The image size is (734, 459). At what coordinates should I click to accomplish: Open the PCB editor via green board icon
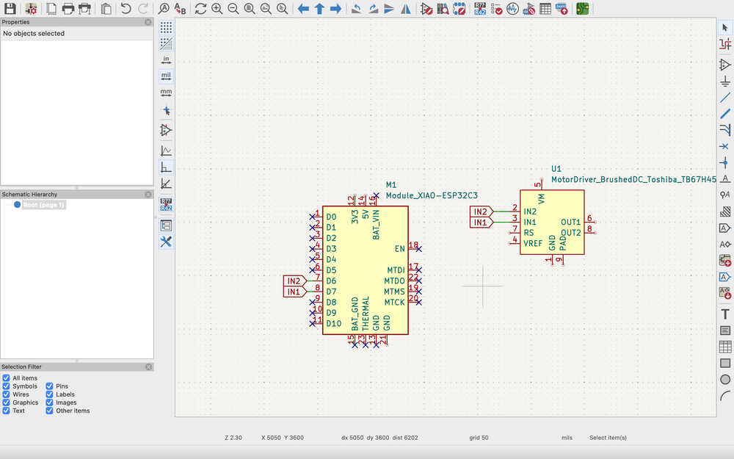pos(581,9)
